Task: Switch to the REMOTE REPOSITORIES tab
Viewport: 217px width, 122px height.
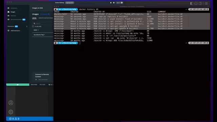Action: [x=46, y=18]
